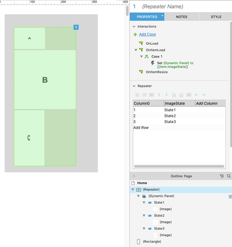The width and height of the screenshot is (232, 247).
Task: Click the repeater Move Row Down arrow
Action: click(x=166, y=95)
